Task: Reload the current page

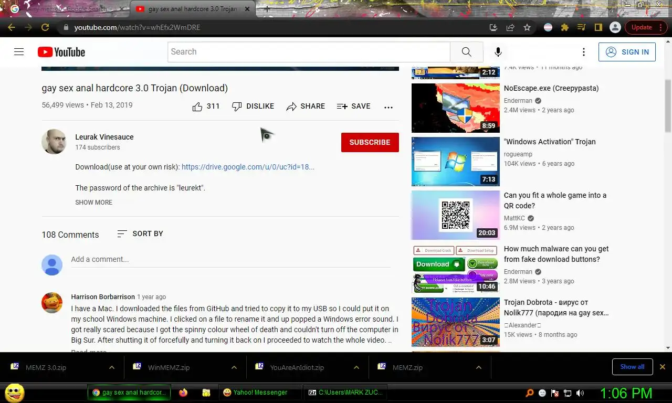Action: point(45,27)
